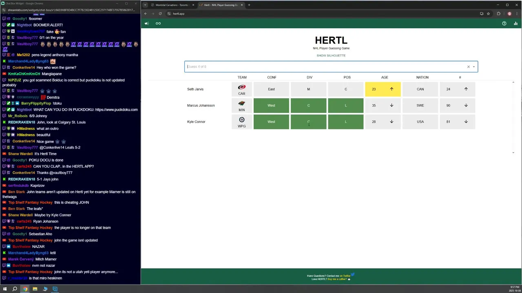Clear the guess input with the X

[x=468, y=67]
